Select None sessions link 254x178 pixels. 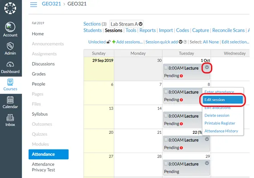click(214, 42)
